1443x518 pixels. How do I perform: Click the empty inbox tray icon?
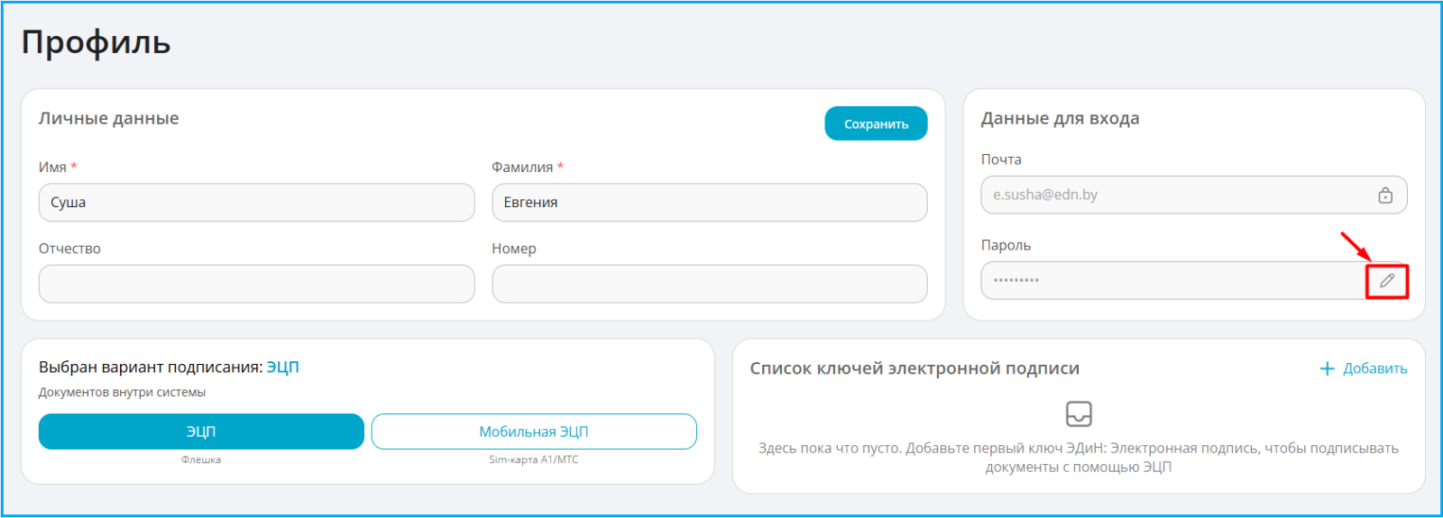[x=1079, y=413]
